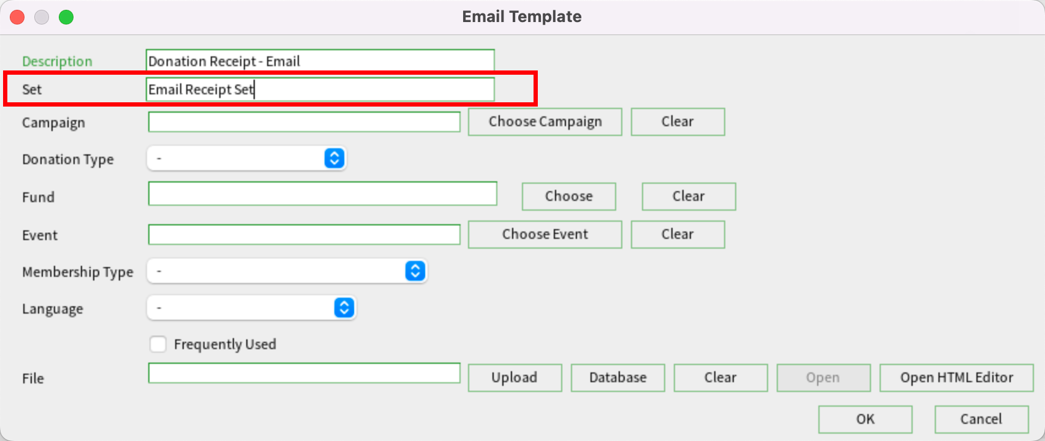Select a file from the Database
Screen dimensions: 1045x441
click(617, 377)
